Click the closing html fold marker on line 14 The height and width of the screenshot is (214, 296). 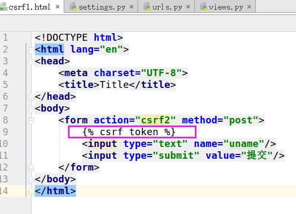pyautogui.click(x=31, y=191)
